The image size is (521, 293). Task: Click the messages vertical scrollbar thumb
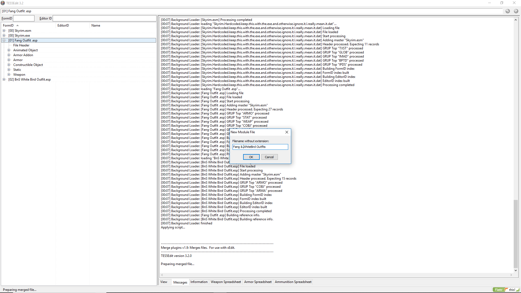click(x=516, y=233)
